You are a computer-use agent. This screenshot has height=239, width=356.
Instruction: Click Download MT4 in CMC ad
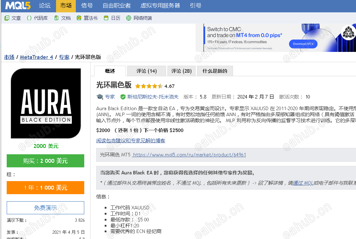[303, 44]
